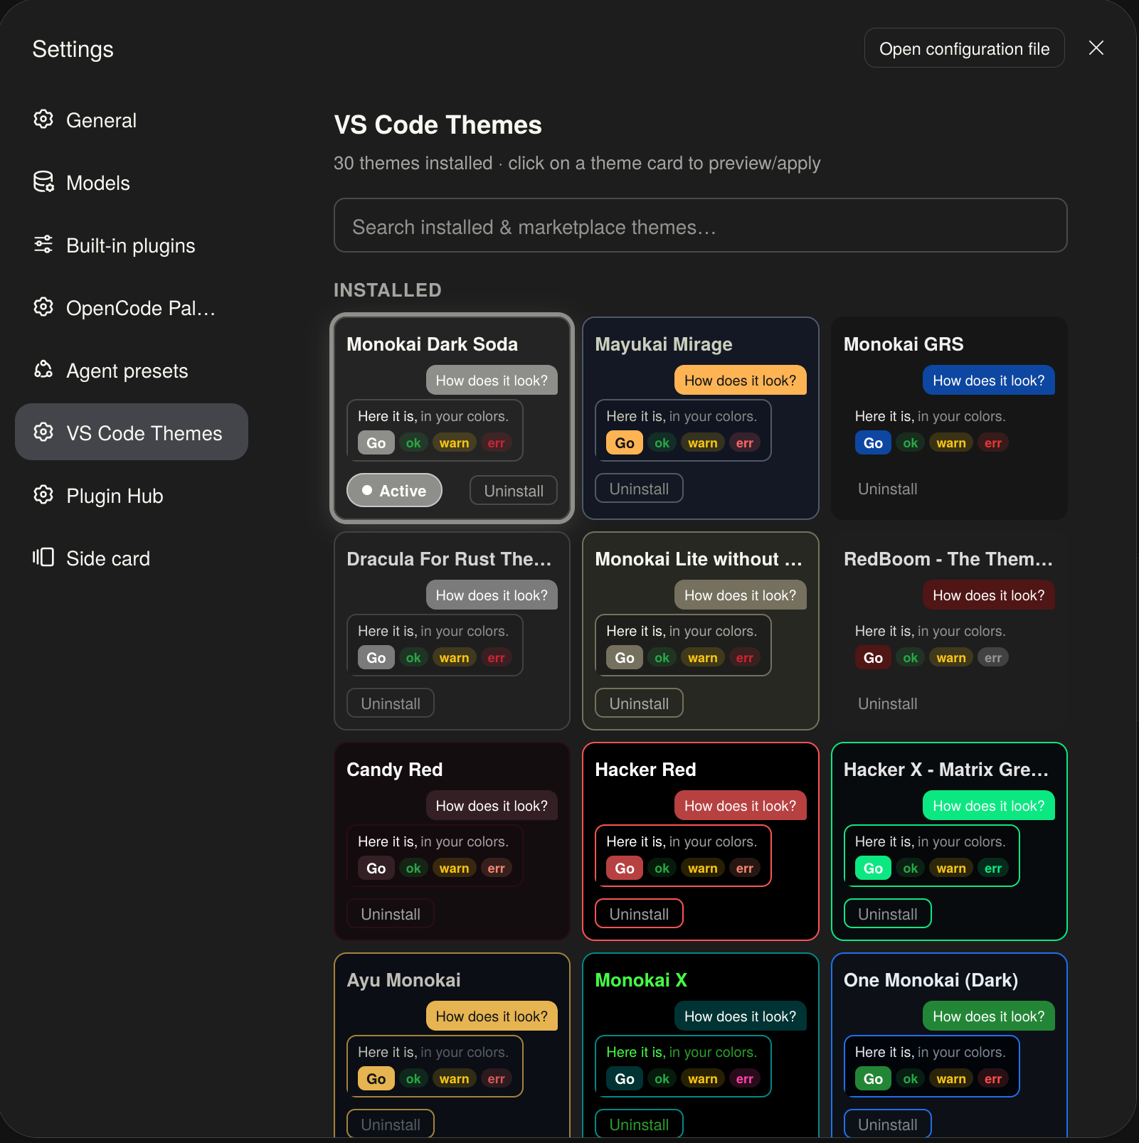Click ok badge in Candy Red card

(x=413, y=868)
